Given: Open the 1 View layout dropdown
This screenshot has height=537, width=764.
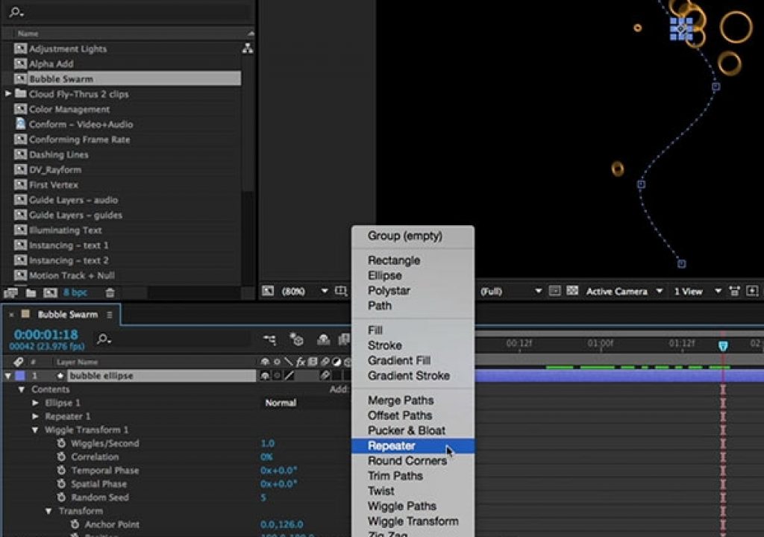Looking at the screenshot, I should (x=697, y=291).
